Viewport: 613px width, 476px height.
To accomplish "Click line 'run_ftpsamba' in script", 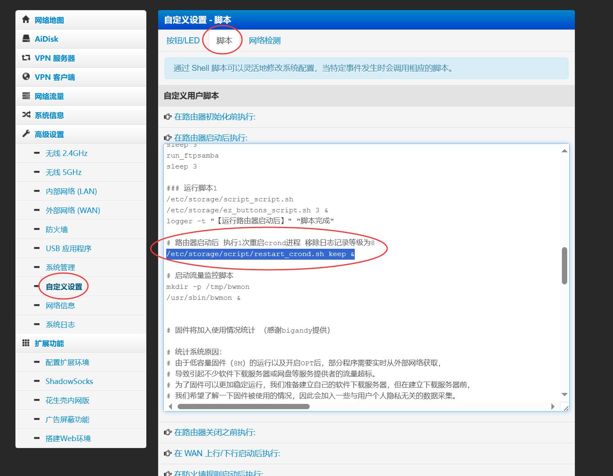I will pos(192,156).
